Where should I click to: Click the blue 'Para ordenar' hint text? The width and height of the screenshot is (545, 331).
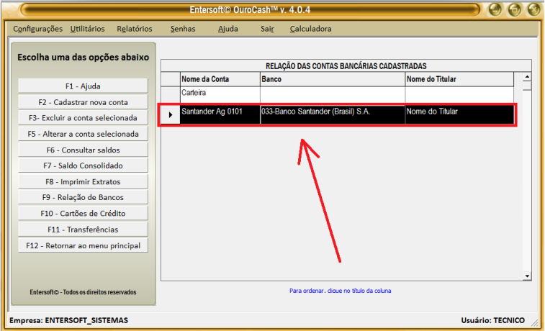(341, 291)
